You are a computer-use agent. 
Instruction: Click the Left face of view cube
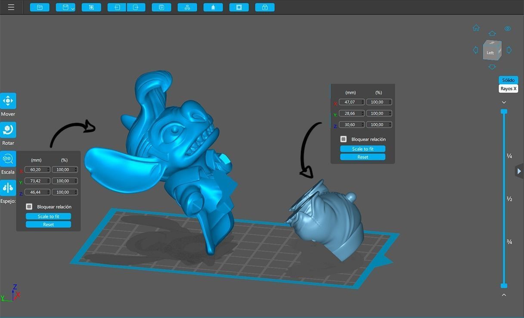pyautogui.click(x=490, y=52)
